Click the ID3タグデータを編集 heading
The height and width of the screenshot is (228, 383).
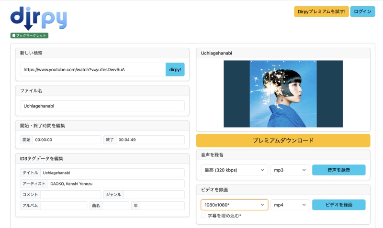click(42, 159)
